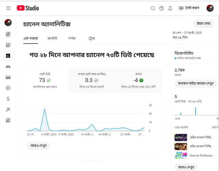The image size is (219, 171).
Task: Open the How to Professio... video title
Action: coord(202,156)
